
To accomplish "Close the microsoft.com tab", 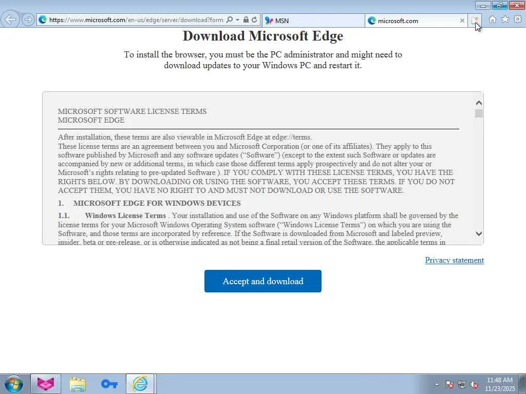I will [462, 21].
